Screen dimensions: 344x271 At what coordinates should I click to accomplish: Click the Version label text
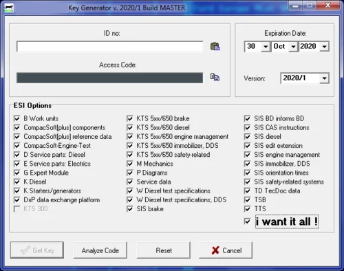[255, 78]
